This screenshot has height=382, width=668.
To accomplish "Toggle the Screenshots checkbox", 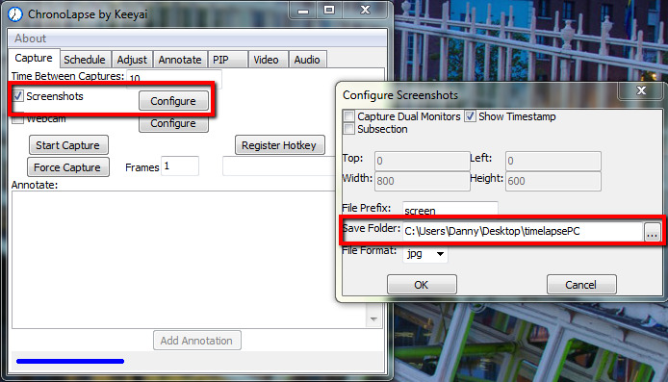I will tap(17, 96).
